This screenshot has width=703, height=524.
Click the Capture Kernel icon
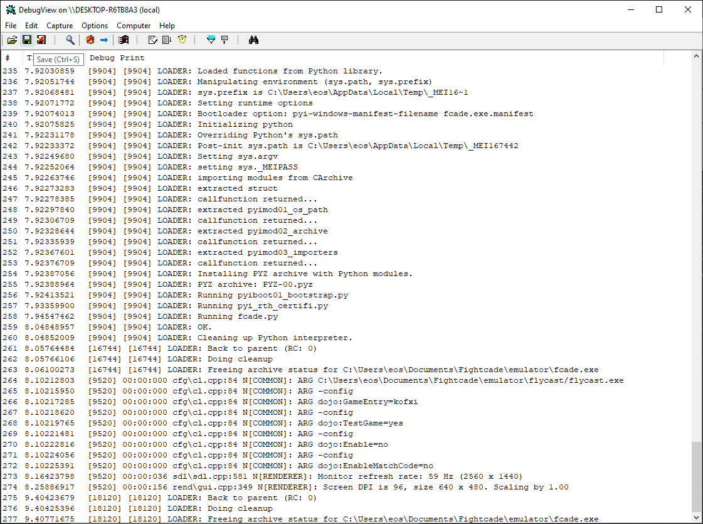click(x=90, y=40)
